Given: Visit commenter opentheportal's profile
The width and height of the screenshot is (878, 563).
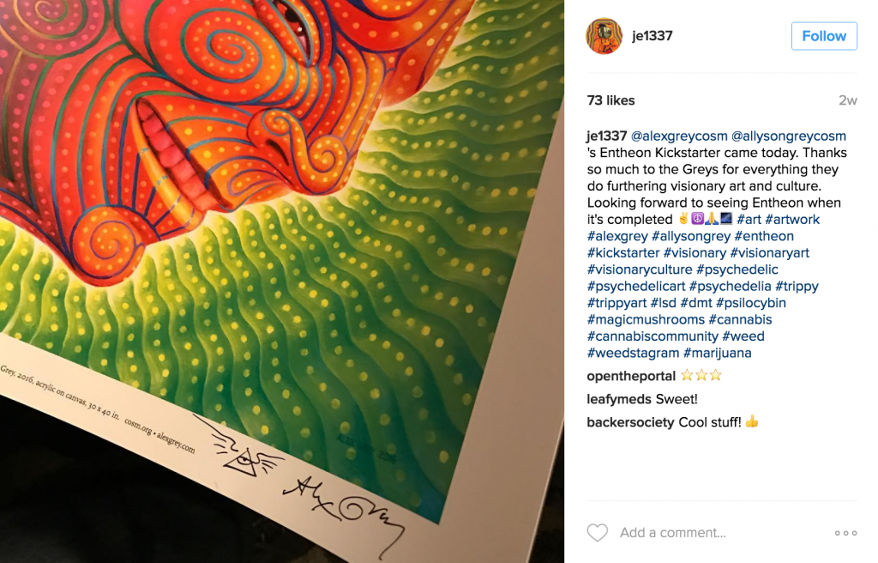Looking at the screenshot, I should pyautogui.click(x=631, y=376).
